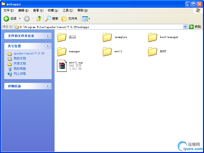The image size is (204, 153).
Task: Click the mvc-1.war file name label
Action: point(76,63)
